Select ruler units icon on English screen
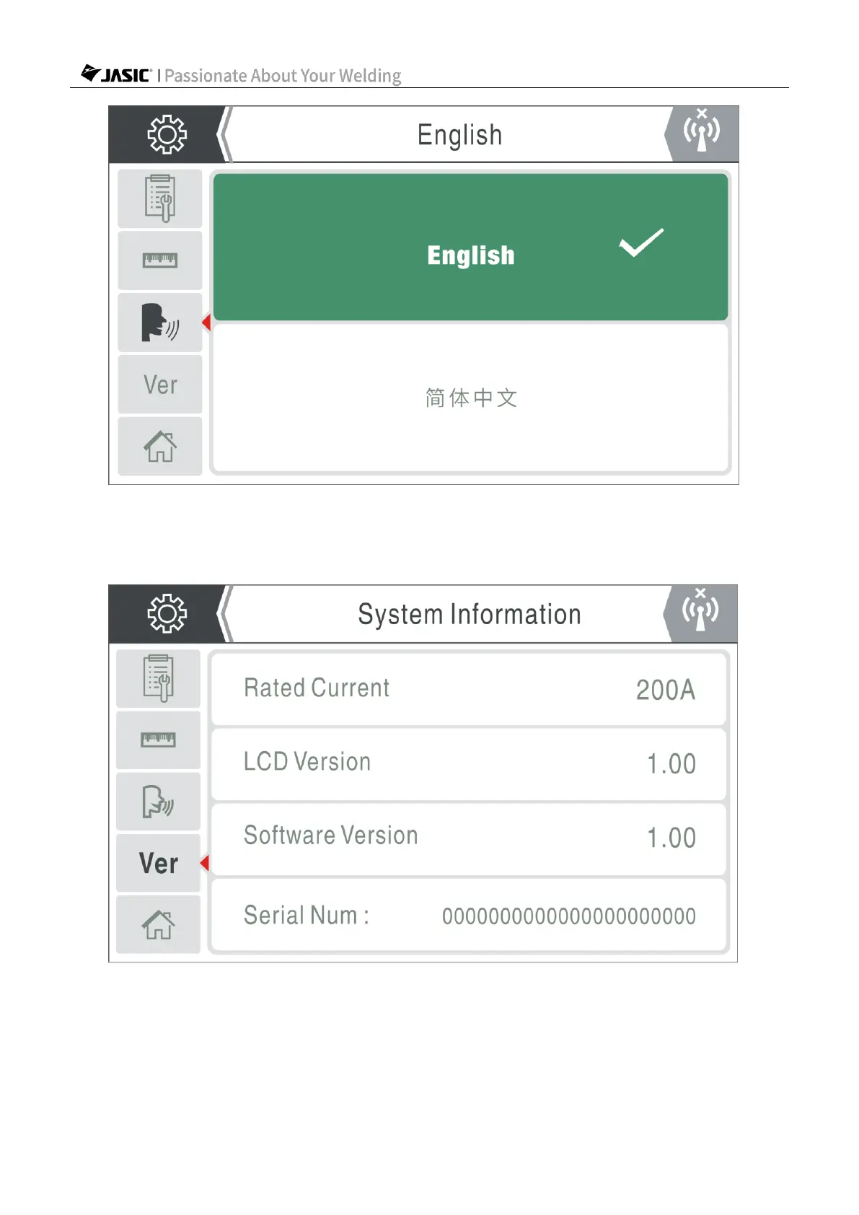 click(x=160, y=260)
